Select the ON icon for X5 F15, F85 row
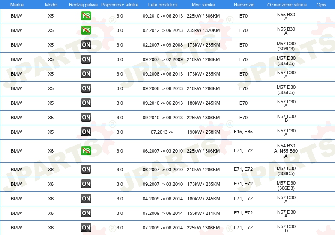This screenshot has height=235, width=335. click(x=86, y=132)
